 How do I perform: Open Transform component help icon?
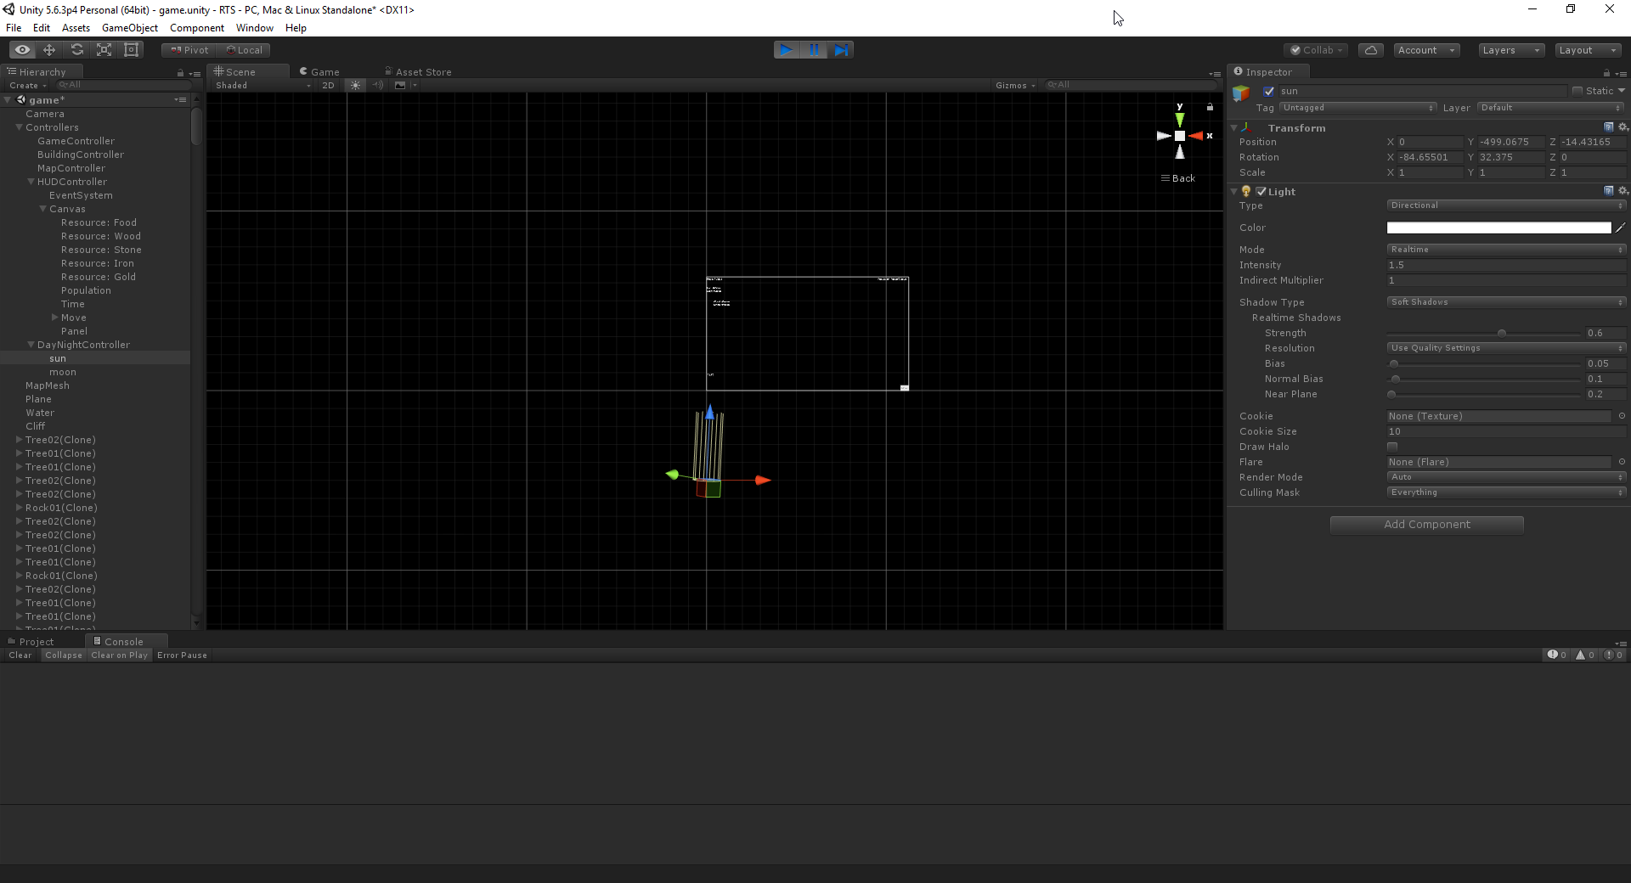click(1608, 127)
